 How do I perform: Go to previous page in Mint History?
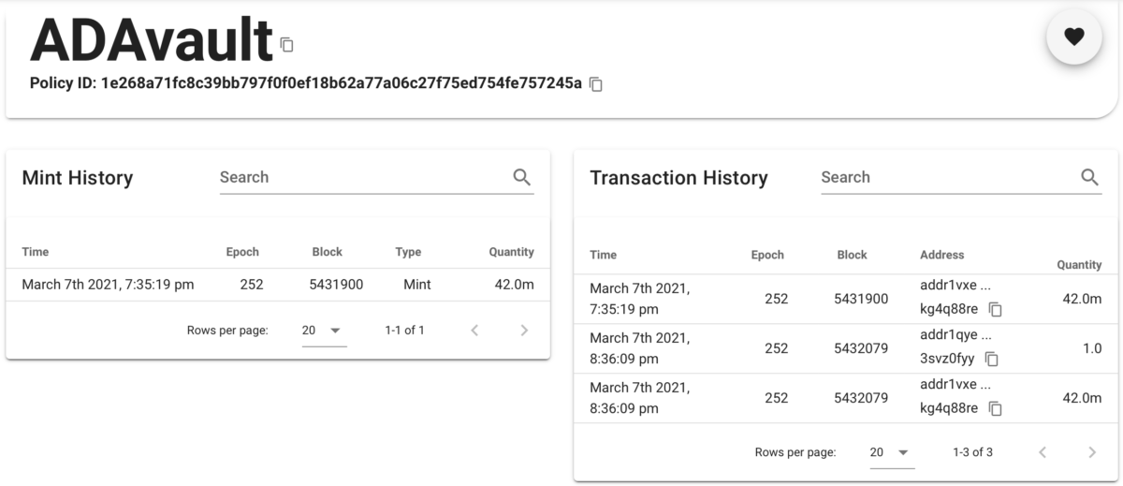474,331
